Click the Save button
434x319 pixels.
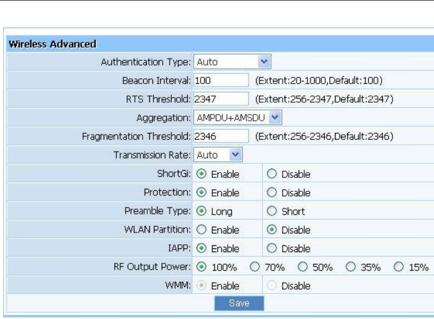[239, 303]
